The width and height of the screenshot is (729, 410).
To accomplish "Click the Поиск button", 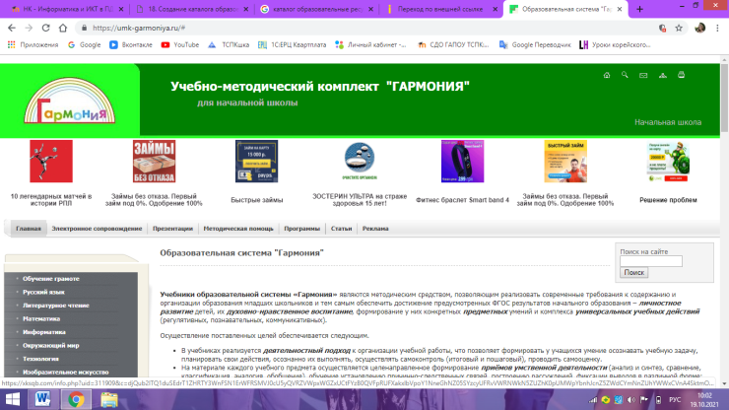I will [x=633, y=273].
